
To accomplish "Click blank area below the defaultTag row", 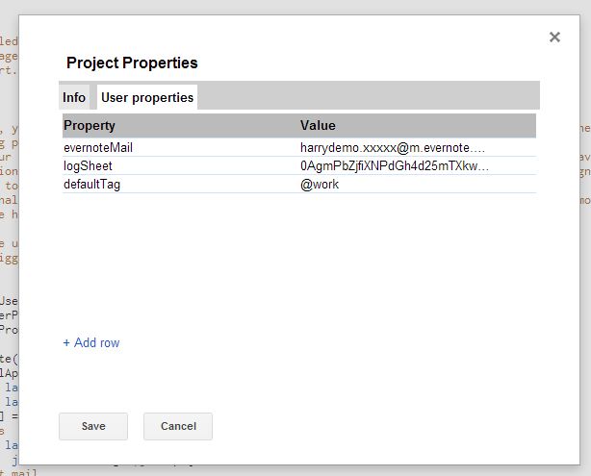I will tap(298, 260).
